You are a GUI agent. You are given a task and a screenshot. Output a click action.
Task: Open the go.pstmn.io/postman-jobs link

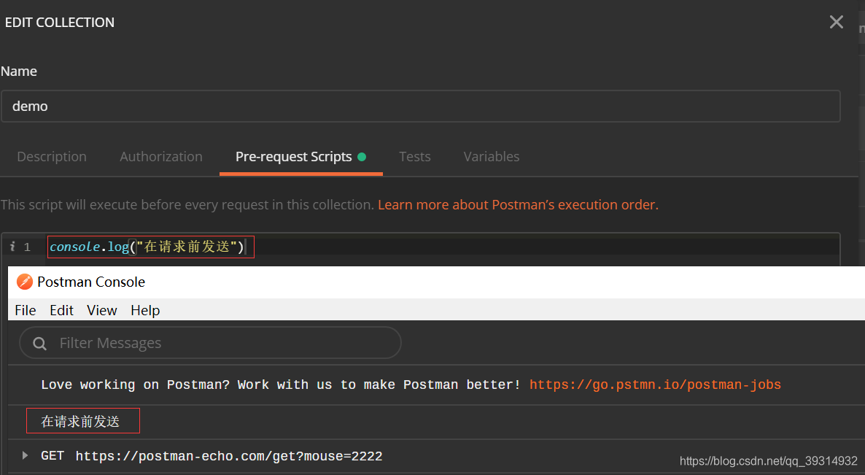[655, 385]
